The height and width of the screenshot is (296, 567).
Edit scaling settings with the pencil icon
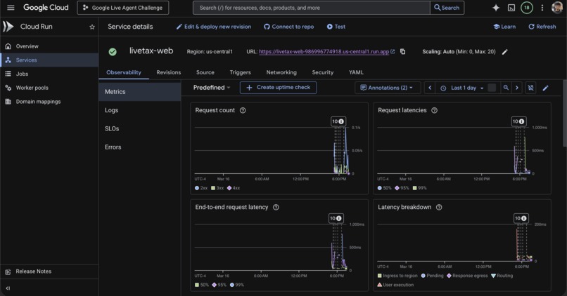coord(505,52)
